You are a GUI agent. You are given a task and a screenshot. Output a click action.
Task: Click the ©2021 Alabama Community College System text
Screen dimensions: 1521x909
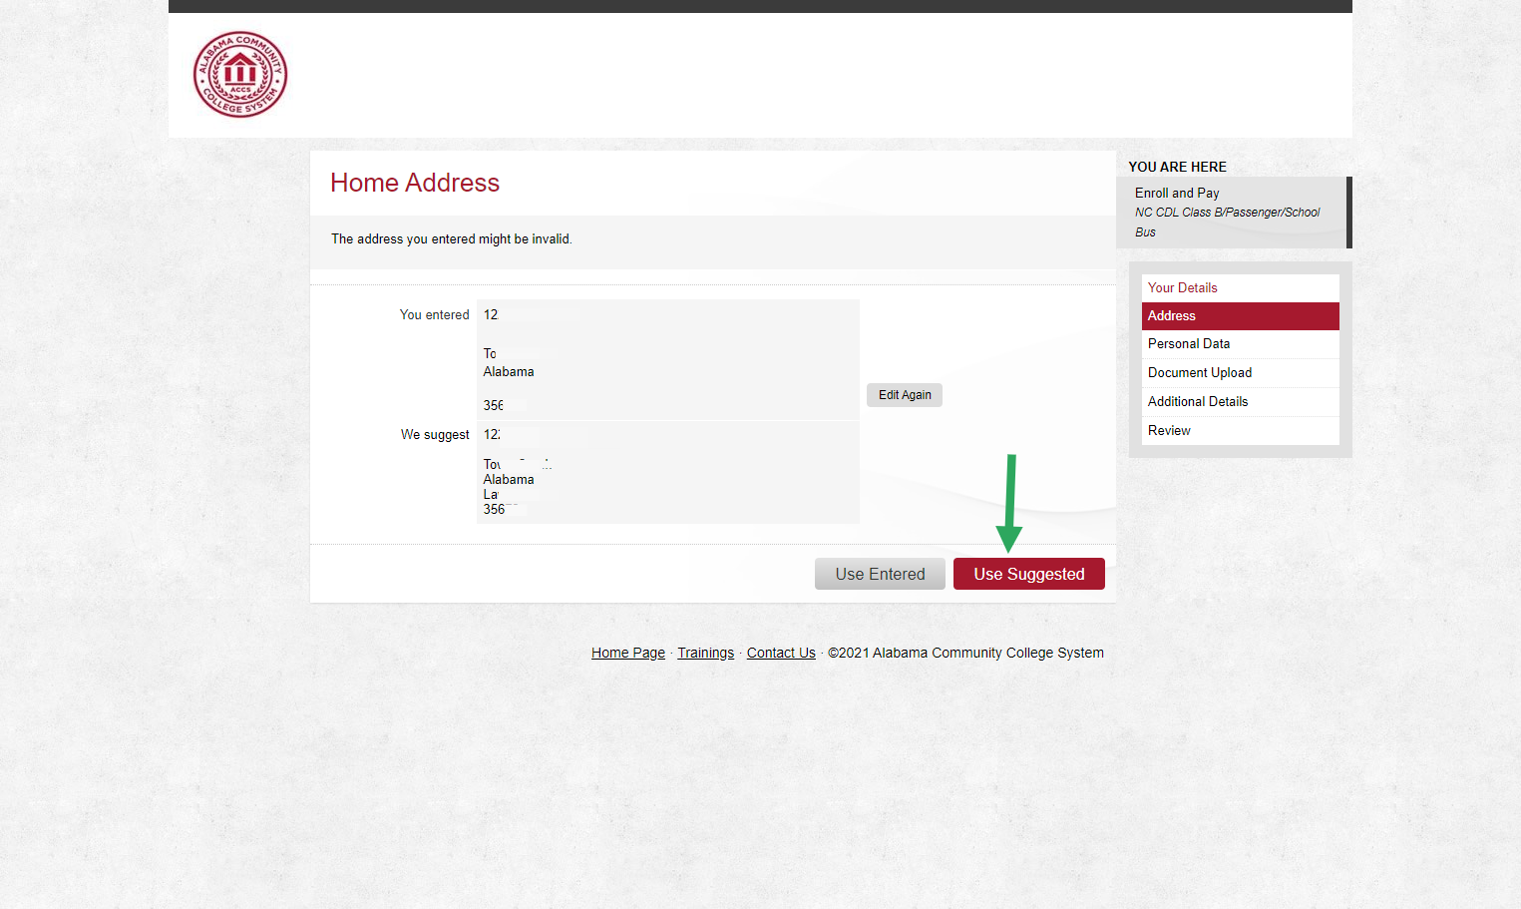[965, 653]
